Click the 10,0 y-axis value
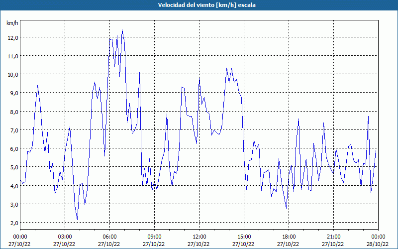This screenshot has width=398, height=249. point(13,75)
